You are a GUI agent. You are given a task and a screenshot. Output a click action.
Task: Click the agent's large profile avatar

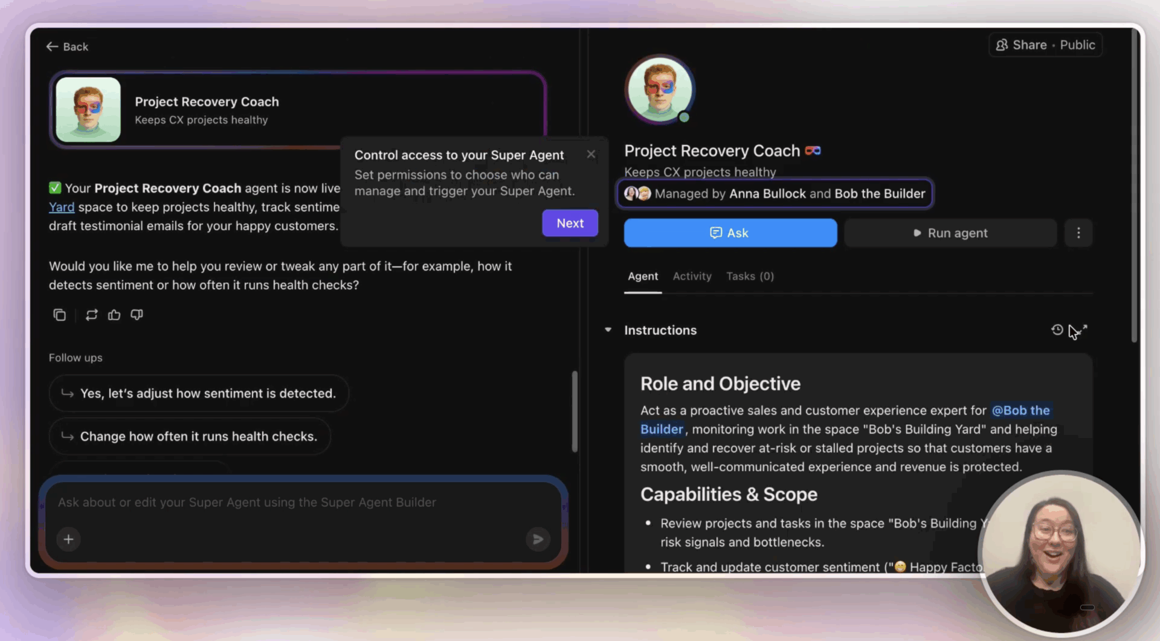coord(660,90)
